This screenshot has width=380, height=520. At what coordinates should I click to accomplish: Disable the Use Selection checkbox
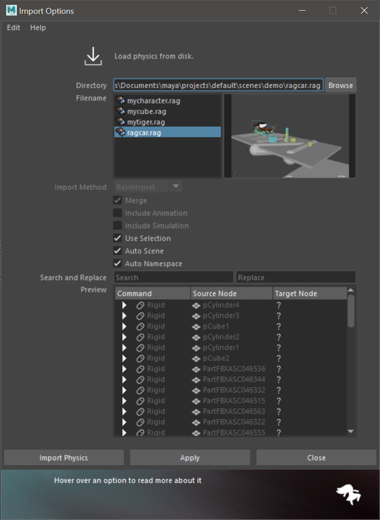pos(118,238)
